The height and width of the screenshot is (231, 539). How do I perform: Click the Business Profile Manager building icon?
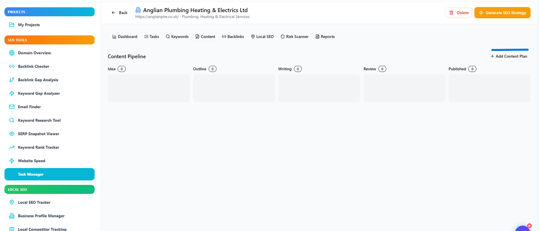12,216
